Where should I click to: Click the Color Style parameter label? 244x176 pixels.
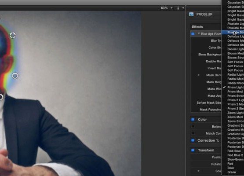click(215, 48)
